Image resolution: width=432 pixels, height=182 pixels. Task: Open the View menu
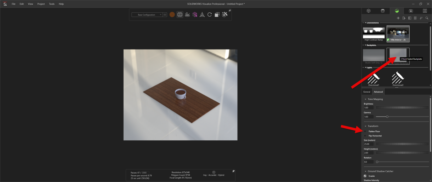(30, 4)
